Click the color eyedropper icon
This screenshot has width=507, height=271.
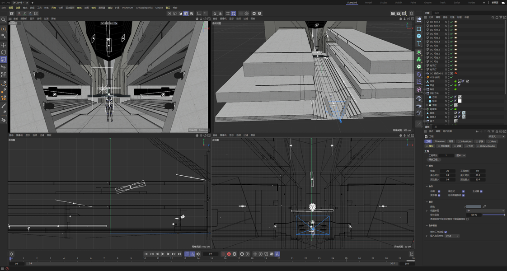[484, 206]
